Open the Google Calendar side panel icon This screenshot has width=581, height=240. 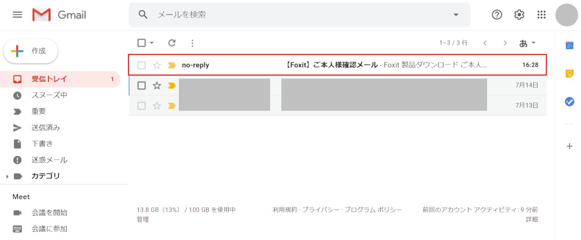[x=569, y=45]
